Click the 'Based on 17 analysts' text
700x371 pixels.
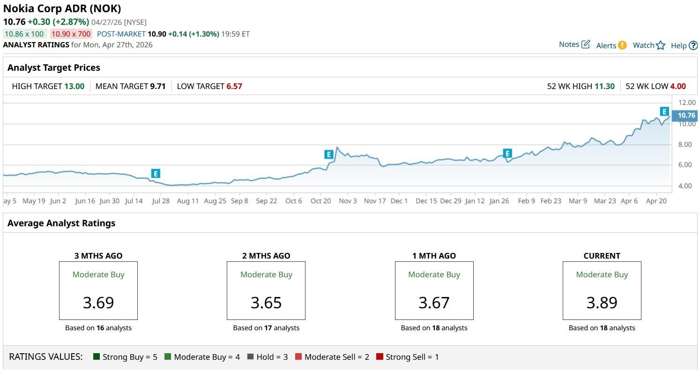[266, 328]
